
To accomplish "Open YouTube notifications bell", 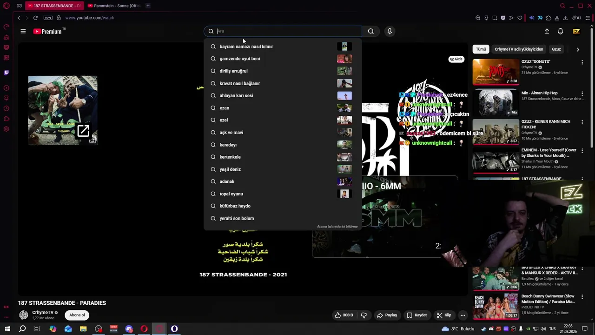I will click(561, 31).
